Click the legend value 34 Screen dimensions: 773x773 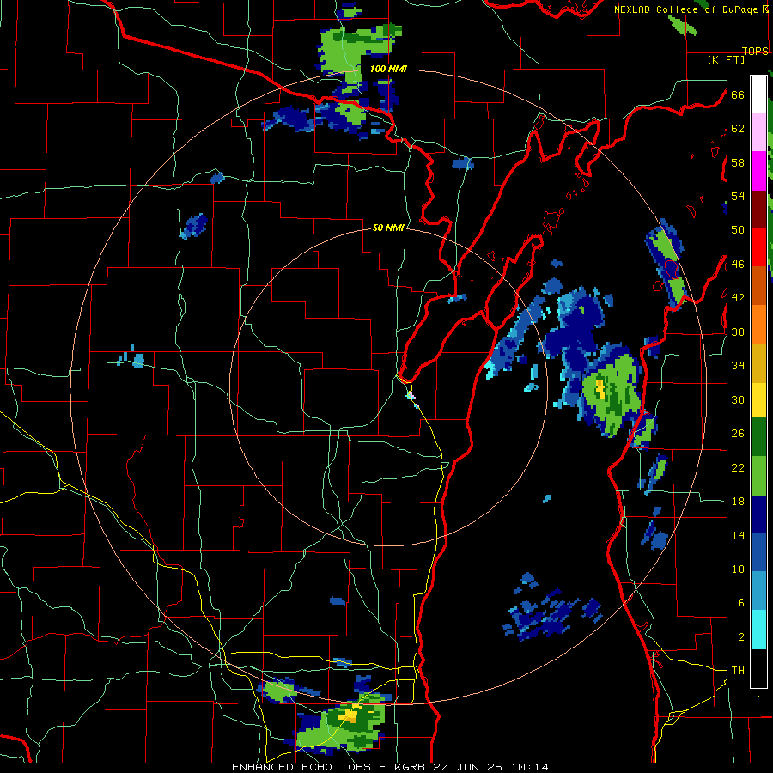[x=738, y=365]
